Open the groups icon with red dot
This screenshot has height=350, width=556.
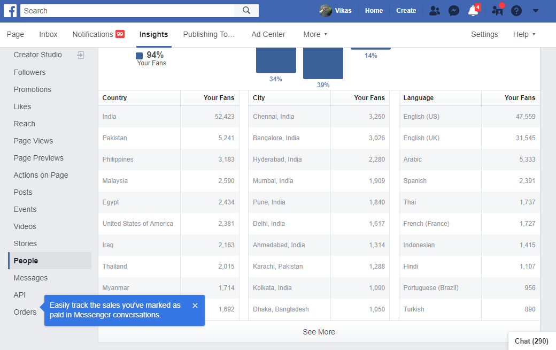coord(497,11)
